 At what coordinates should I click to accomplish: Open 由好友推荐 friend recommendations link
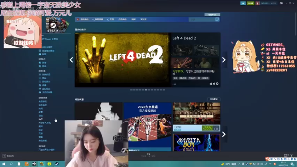click(x=47, y=47)
